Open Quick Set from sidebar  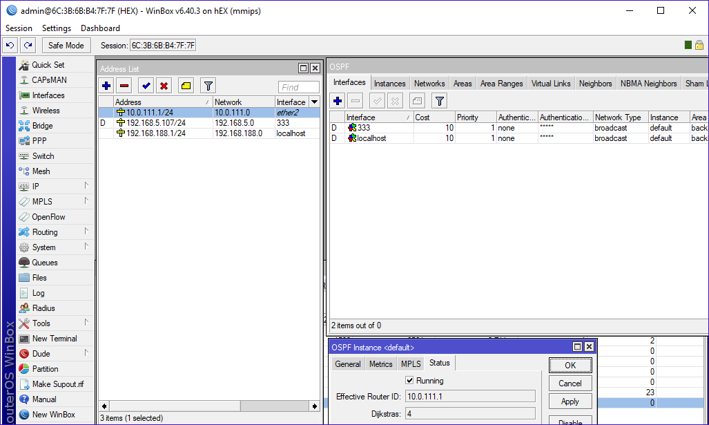click(x=55, y=65)
